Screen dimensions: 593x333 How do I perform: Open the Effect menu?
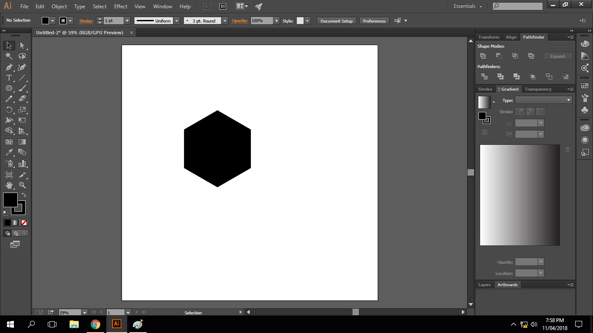tap(121, 7)
